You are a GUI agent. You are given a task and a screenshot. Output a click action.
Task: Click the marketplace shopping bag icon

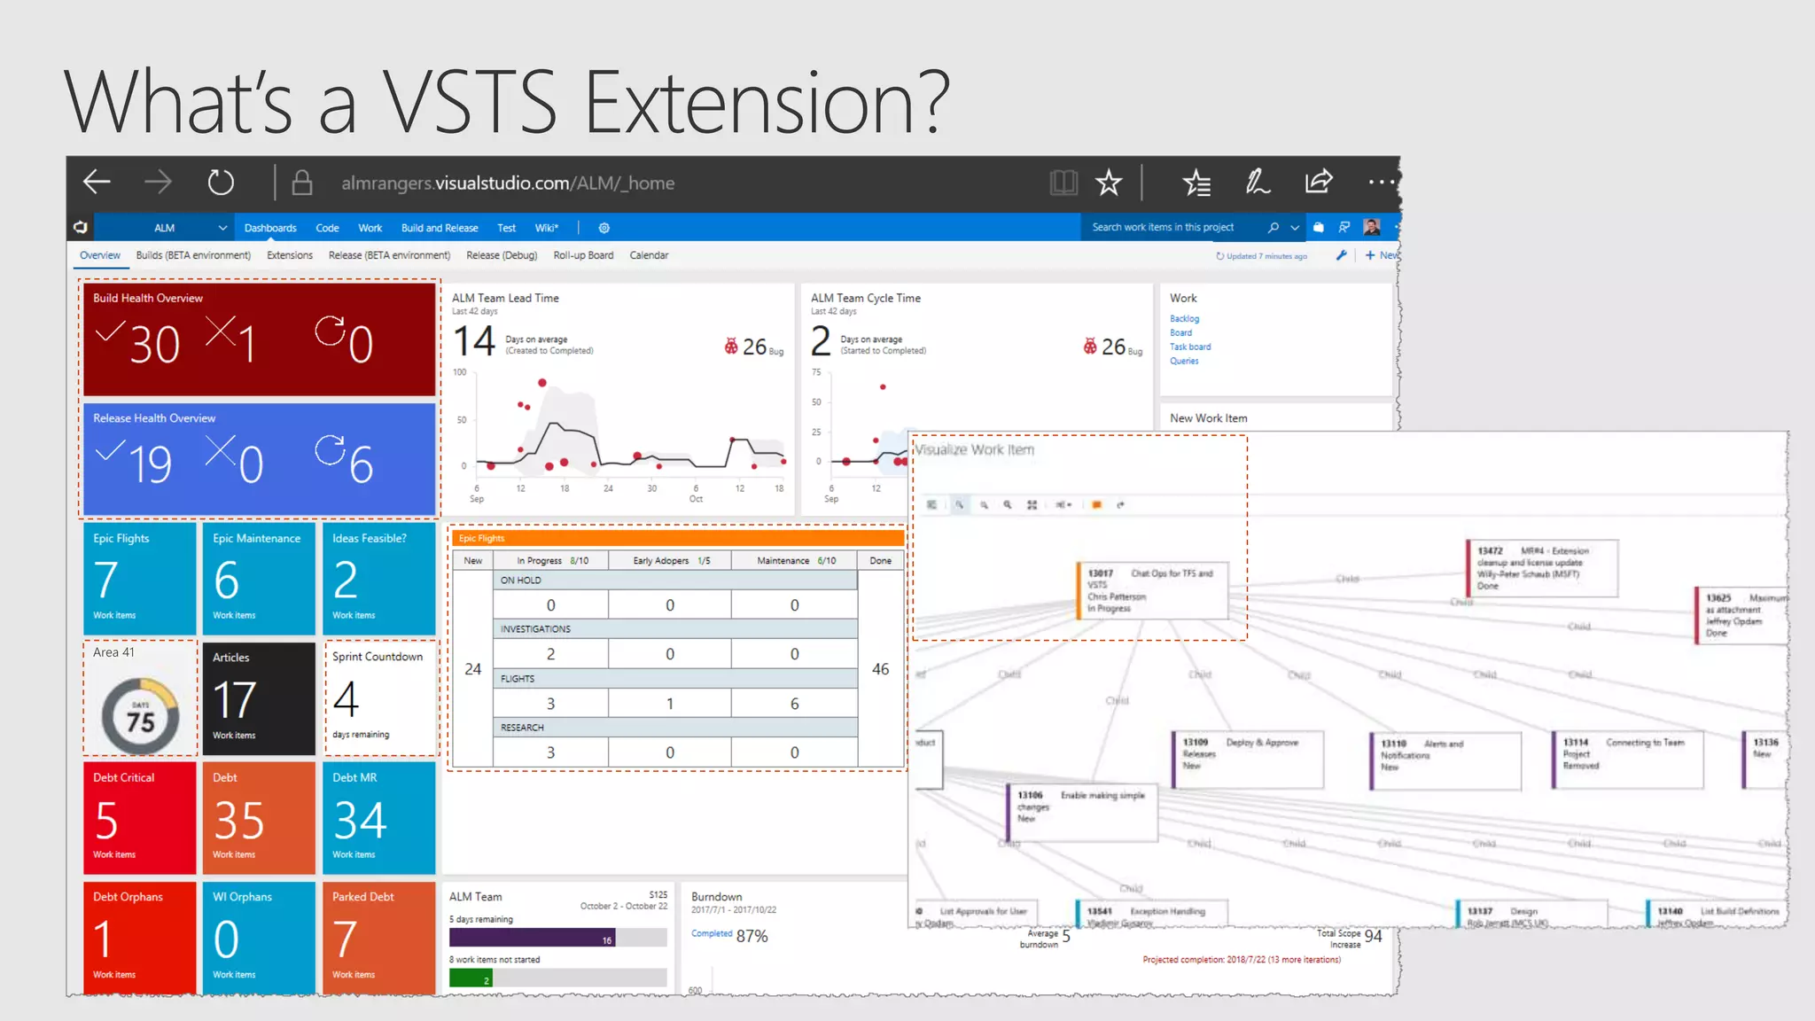(x=1319, y=228)
